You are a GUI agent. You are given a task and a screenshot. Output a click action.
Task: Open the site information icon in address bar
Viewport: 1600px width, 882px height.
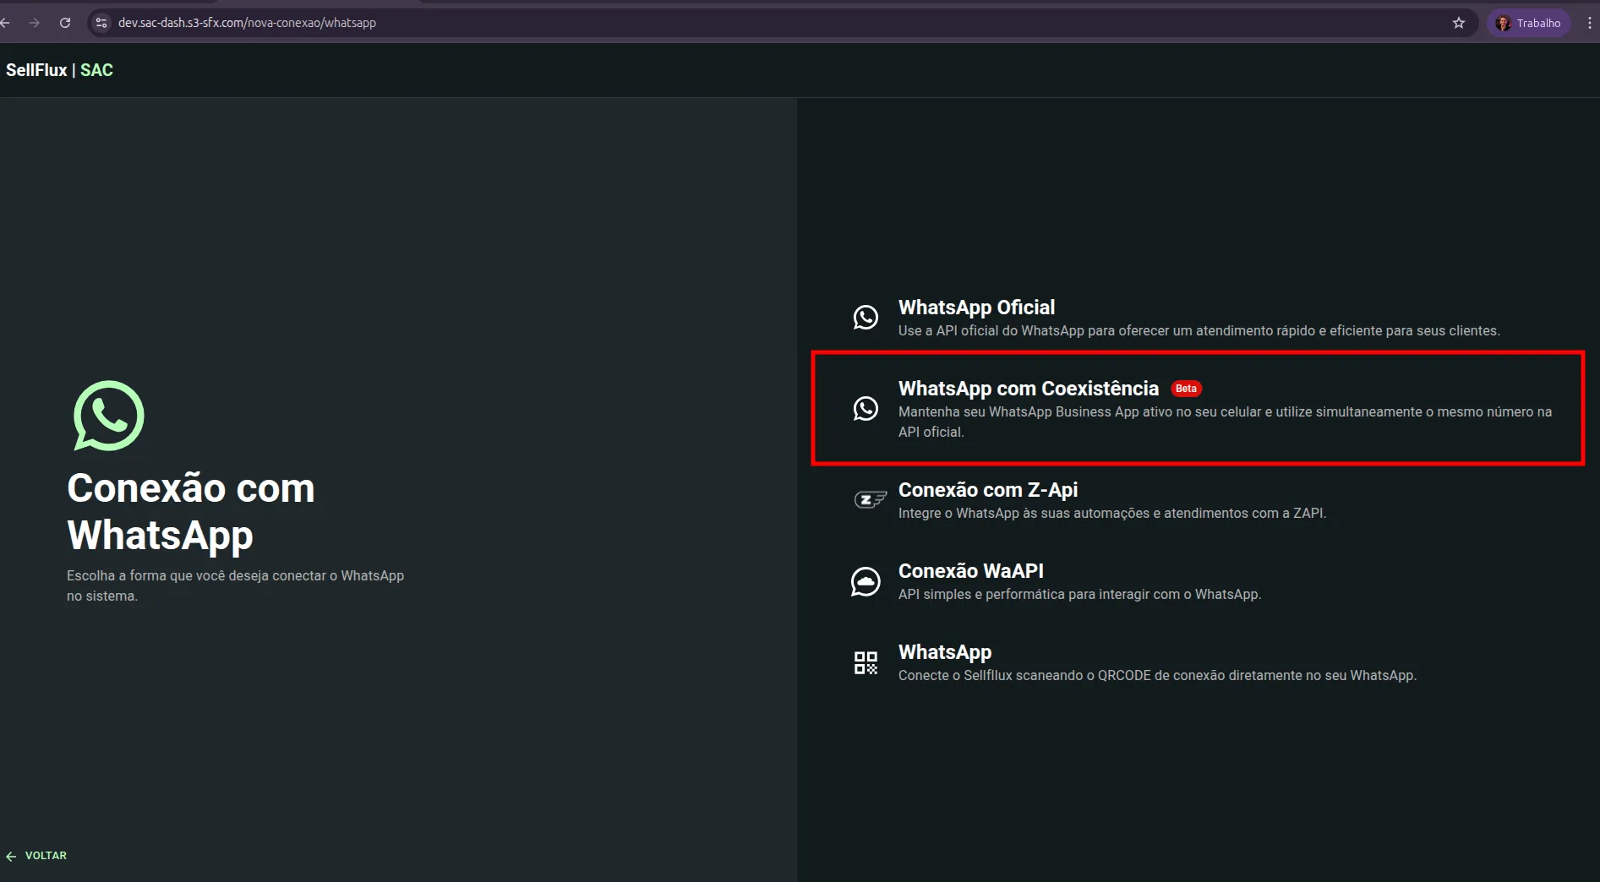point(101,23)
